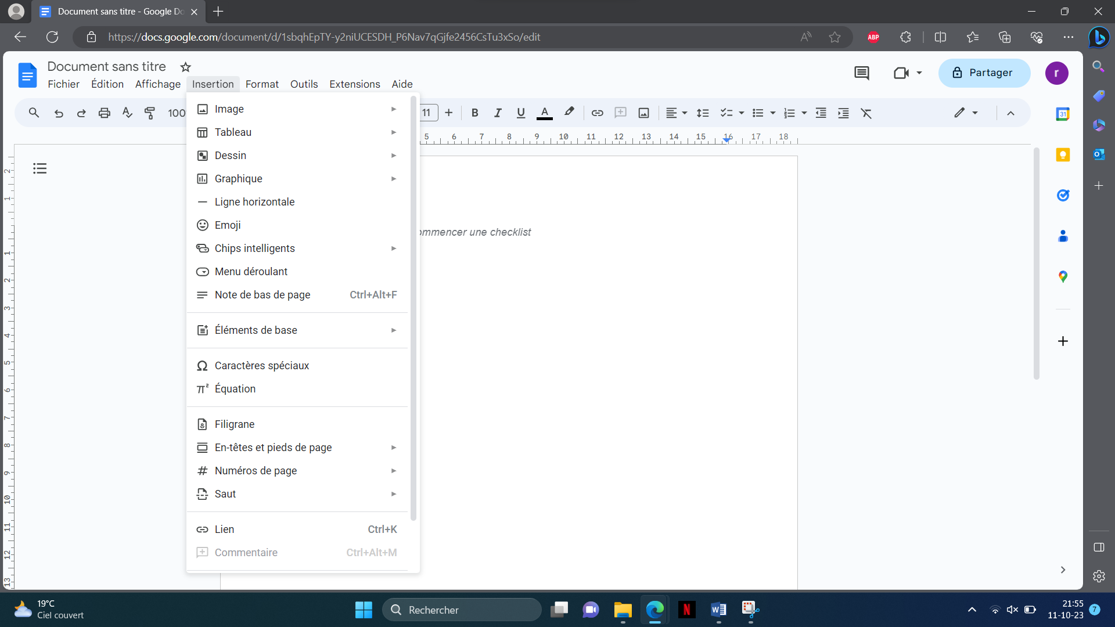
Task: Open the Outils menu
Action: [x=304, y=84]
